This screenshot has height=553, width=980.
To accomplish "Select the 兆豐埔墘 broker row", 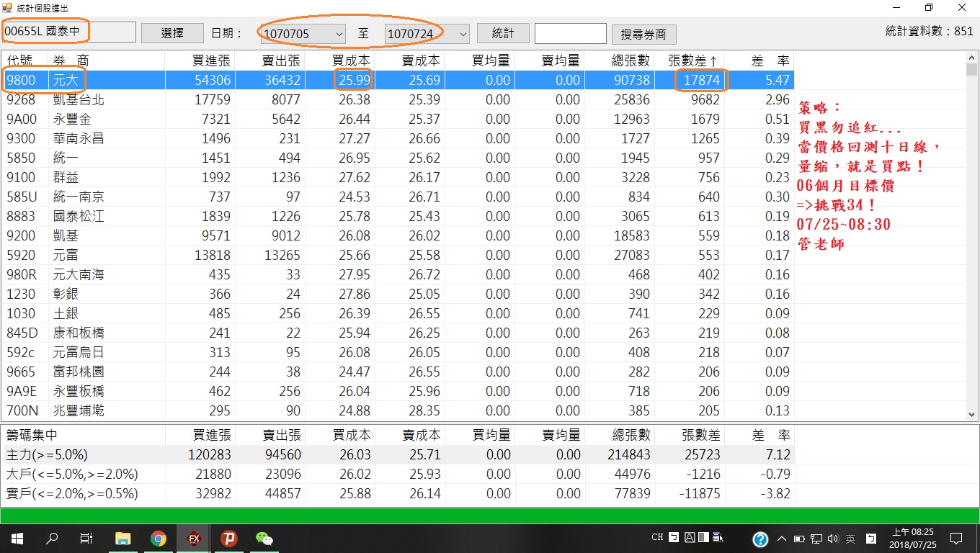I will pos(398,410).
